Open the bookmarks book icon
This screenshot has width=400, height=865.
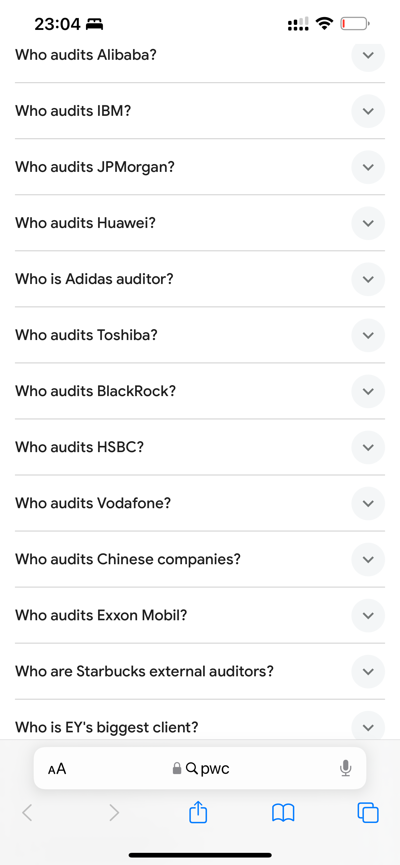[x=283, y=813]
